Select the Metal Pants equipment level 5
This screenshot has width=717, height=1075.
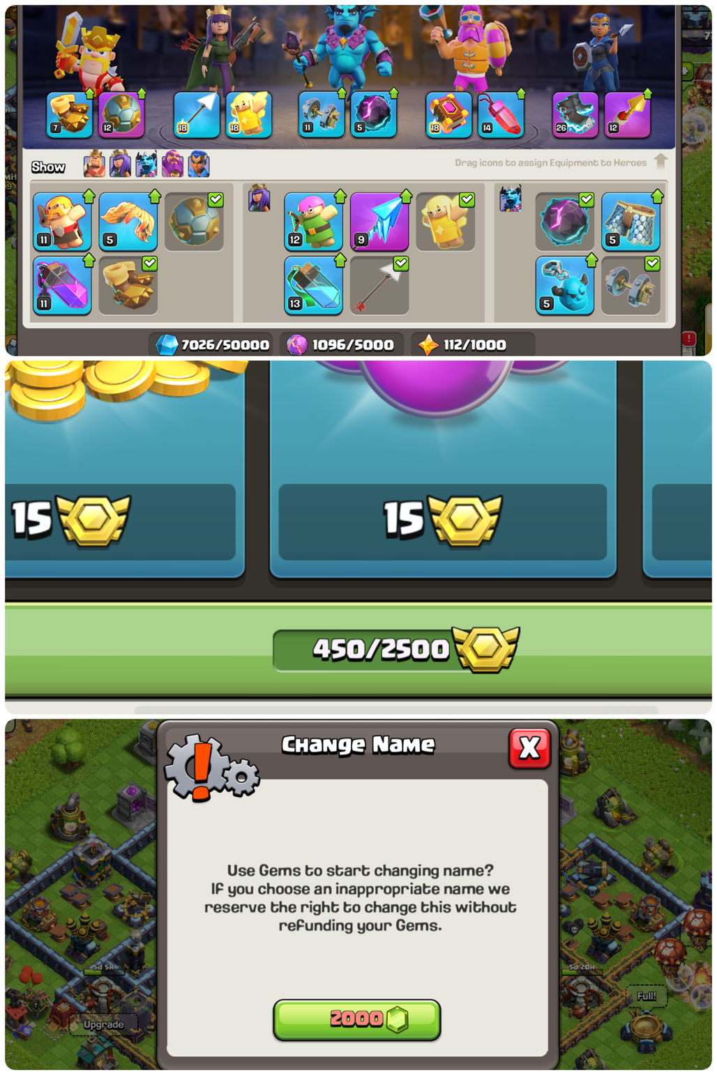(x=631, y=222)
